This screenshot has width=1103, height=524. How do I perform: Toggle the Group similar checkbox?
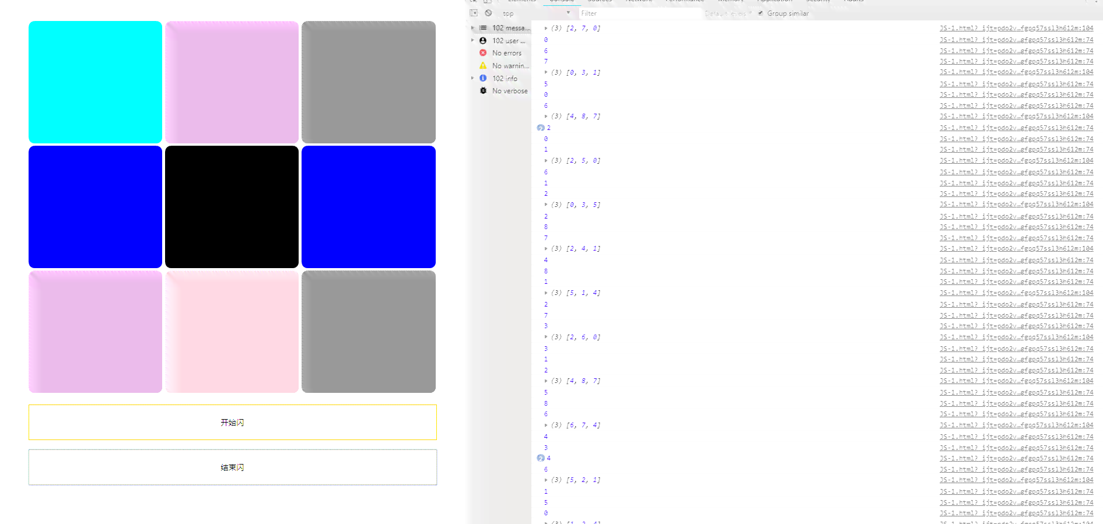[x=761, y=13]
